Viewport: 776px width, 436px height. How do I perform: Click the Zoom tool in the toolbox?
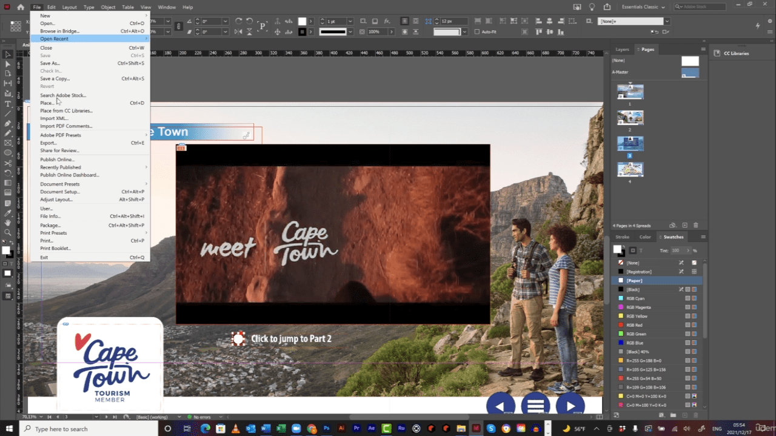[8, 232]
